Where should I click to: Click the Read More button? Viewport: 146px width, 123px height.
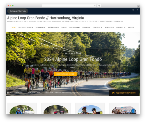point(86,74)
